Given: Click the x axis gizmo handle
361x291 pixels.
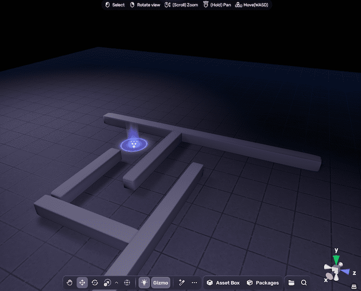Looking at the screenshot, I should pos(329,276).
